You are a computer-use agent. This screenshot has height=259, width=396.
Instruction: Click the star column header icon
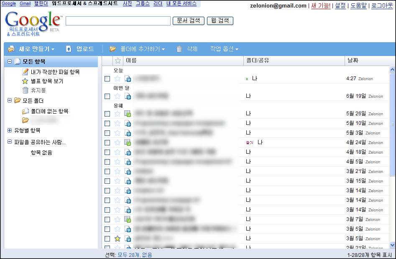pyautogui.click(x=118, y=61)
